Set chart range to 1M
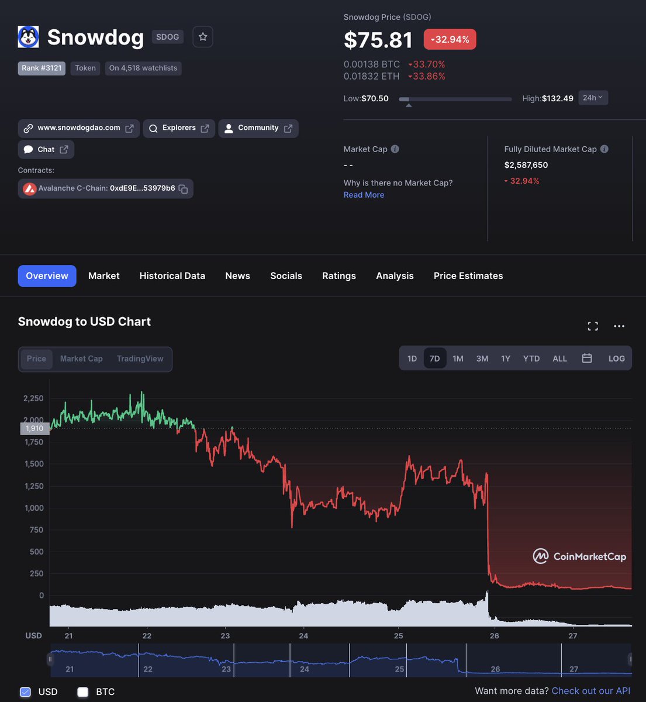The width and height of the screenshot is (646, 702). pos(458,359)
